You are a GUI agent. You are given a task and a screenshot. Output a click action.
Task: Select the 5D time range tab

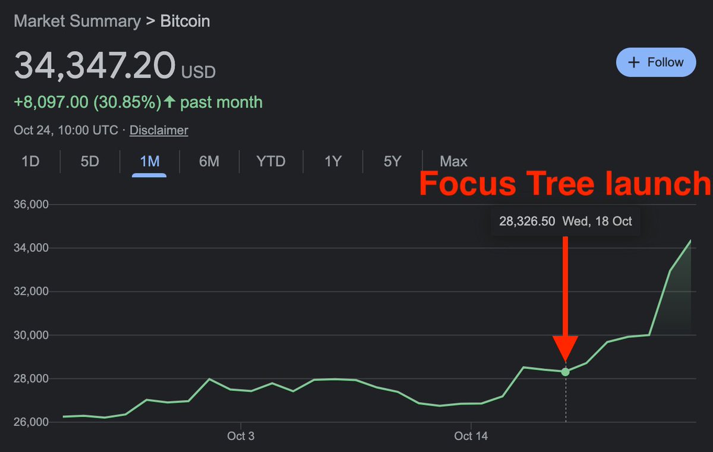click(x=90, y=161)
